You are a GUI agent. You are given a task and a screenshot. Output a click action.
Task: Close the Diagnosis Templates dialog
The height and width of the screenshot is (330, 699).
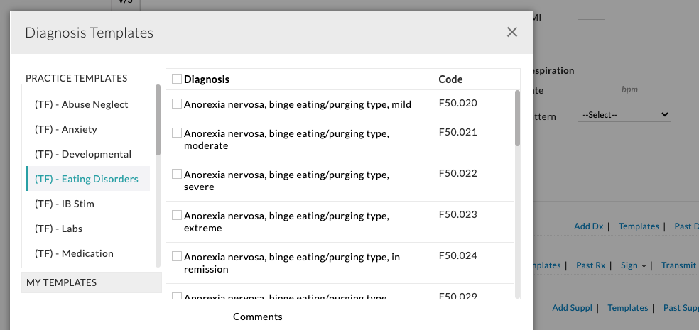click(511, 32)
